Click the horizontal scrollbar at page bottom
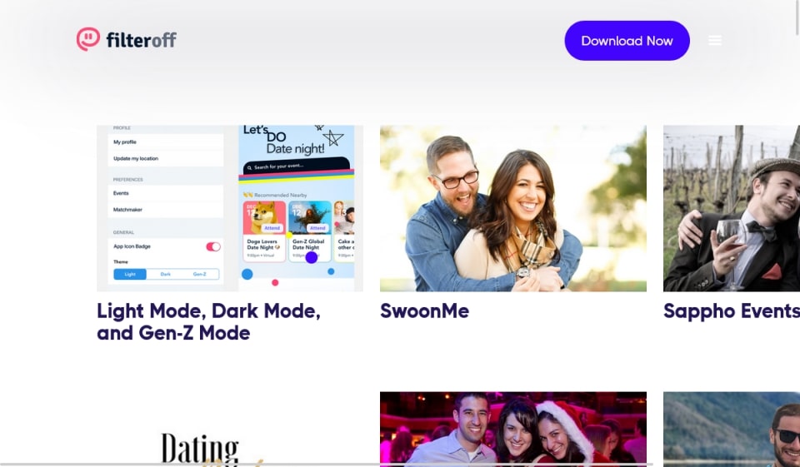800x467 pixels. pyautogui.click(x=327, y=465)
